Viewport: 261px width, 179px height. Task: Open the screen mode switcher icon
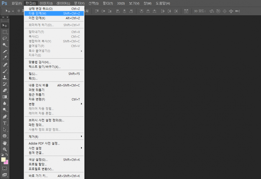[x=5, y=175]
